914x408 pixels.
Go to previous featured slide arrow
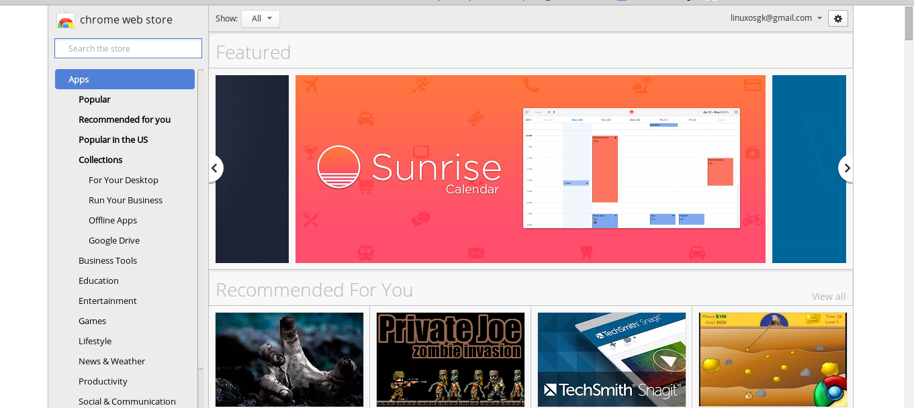(215, 168)
